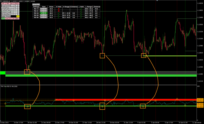Click the green VIEW button for RSI 34
This screenshot has height=124, width=204.
click(x=44, y=13)
